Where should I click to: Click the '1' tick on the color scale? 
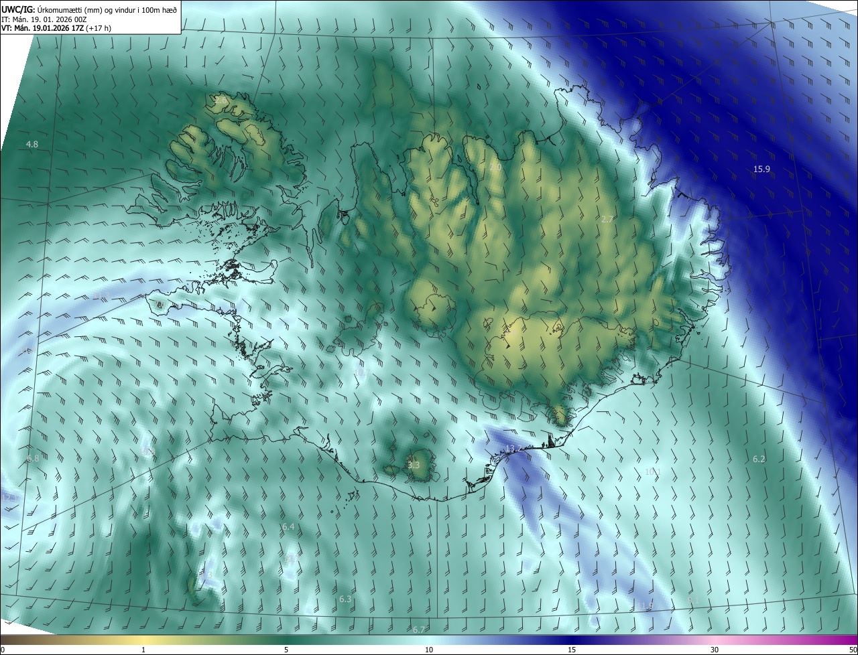click(144, 650)
